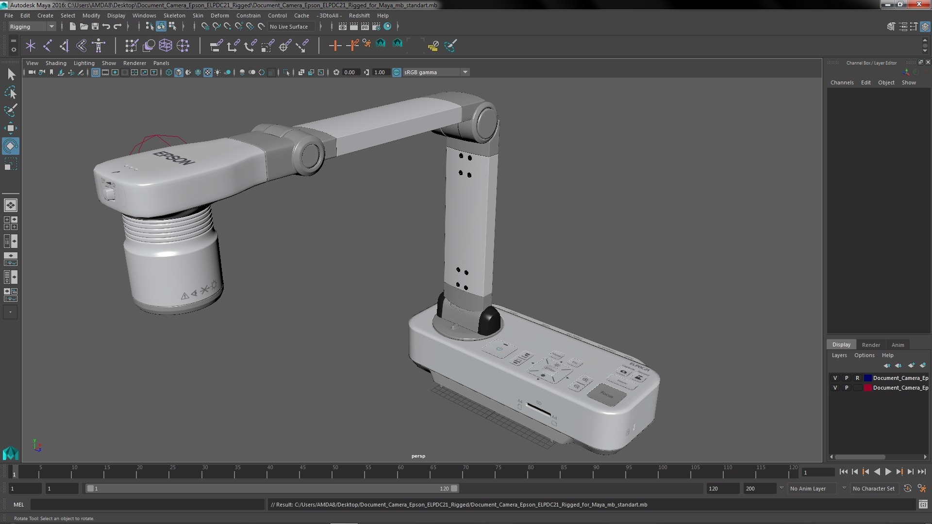This screenshot has height=524, width=932.
Task: Activate the Rotate tool
Action: tap(11, 146)
